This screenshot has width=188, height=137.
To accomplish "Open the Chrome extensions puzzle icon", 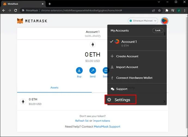I will pyautogui.click(x=167, y=10).
